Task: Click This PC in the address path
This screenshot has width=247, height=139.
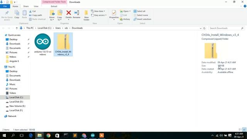Action: click(30, 28)
